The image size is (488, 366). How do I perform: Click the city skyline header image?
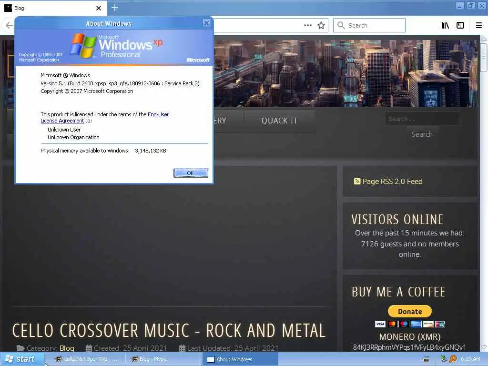pos(346,73)
